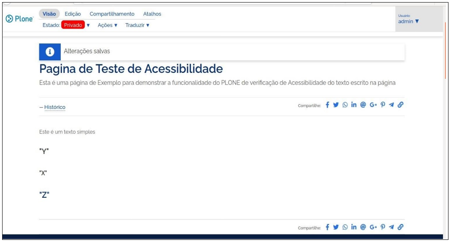Share on LinkedIn from the top share bar
Image resolution: width=451 pixels, height=242 pixels.
(x=354, y=105)
